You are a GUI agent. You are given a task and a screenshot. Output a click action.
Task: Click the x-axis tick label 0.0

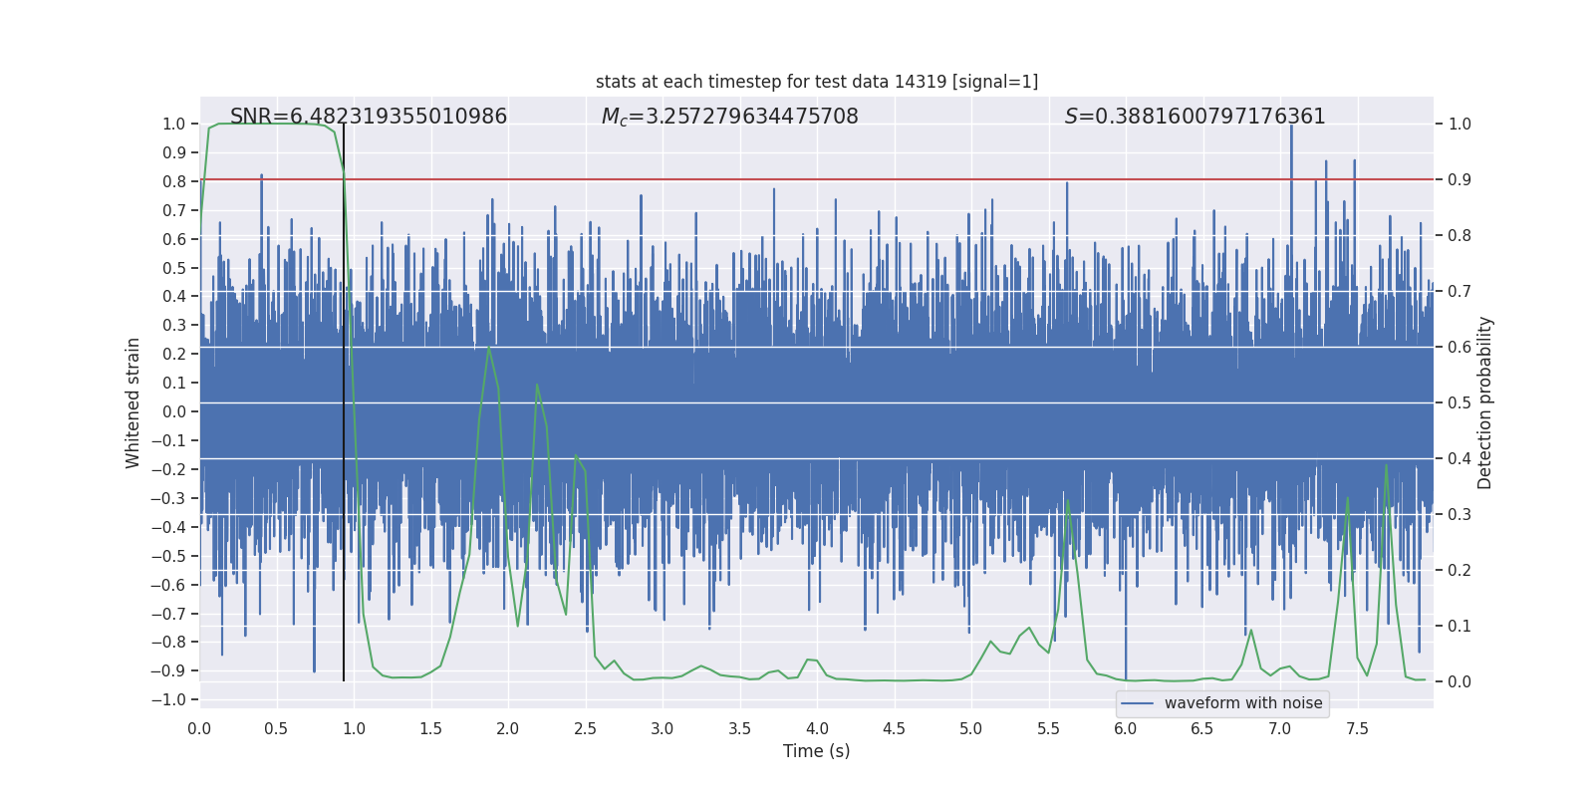199,729
